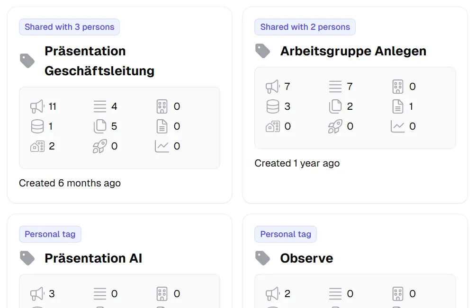Screen dimensions: 476x308
Task: Click the building icon in Arbeitsgruppe Anlegen card
Action: (x=398, y=87)
